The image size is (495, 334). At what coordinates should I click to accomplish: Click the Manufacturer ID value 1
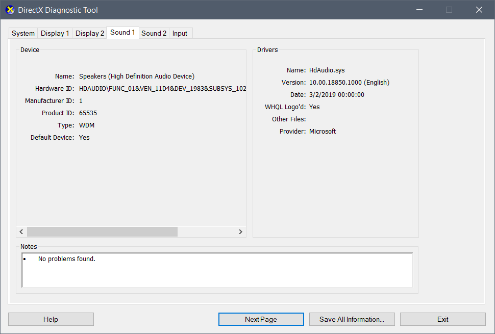(x=81, y=101)
